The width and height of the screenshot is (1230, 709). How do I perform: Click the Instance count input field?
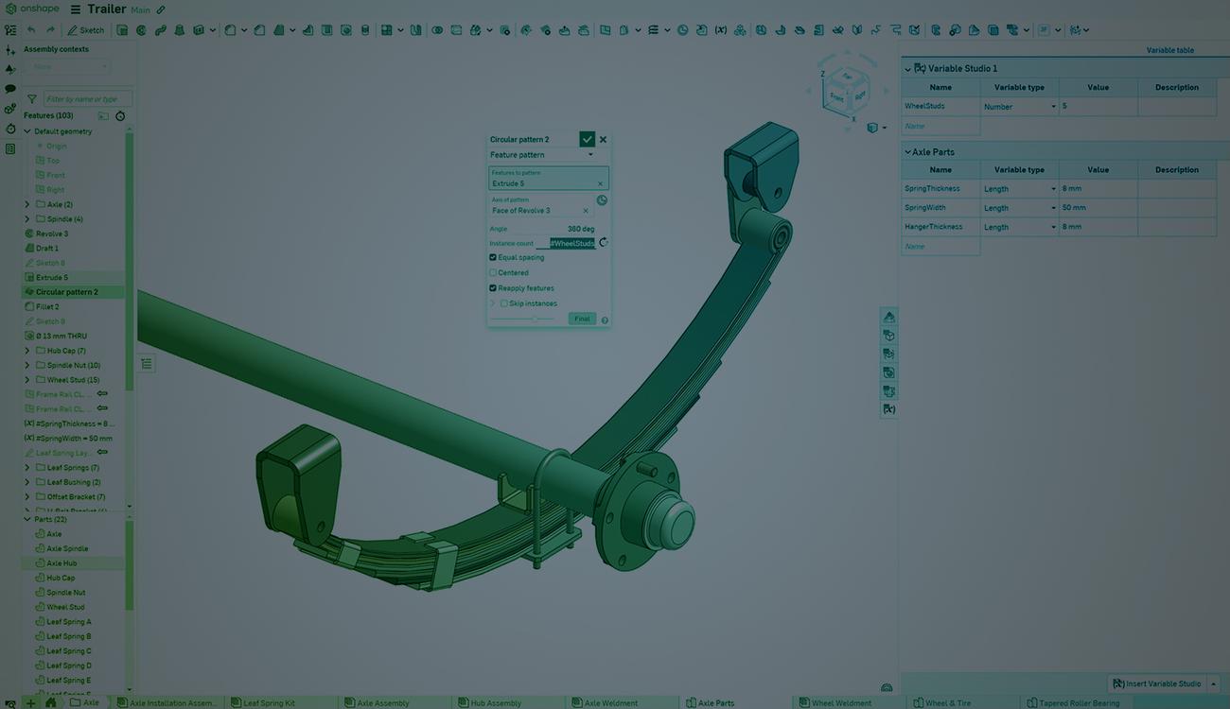(x=570, y=243)
